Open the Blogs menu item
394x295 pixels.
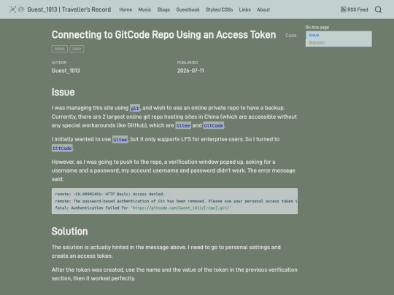click(163, 9)
